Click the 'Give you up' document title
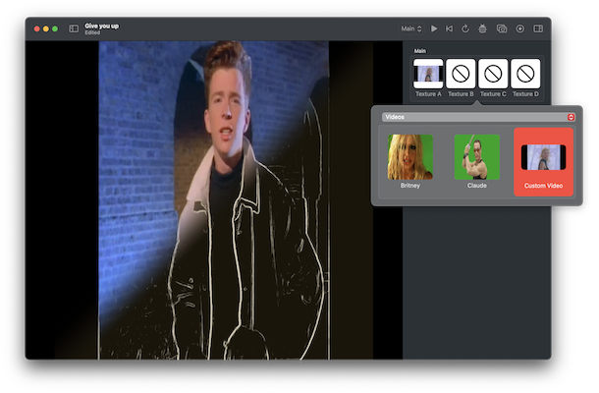 pos(101,26)
